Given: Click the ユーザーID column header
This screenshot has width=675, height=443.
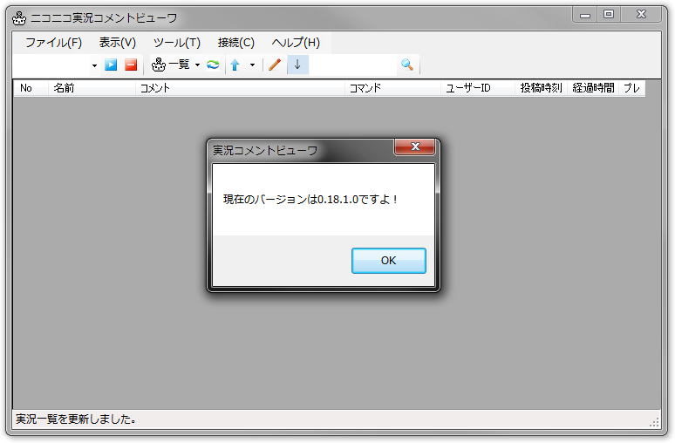Looking at the screenshot, I should point(478,88).
